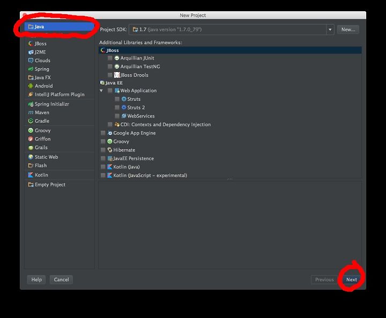Image resolution: width=386 pixels, height=318 pixels.
Task: Choose the J2ME project icon
Action: click(x=31, y=52)
